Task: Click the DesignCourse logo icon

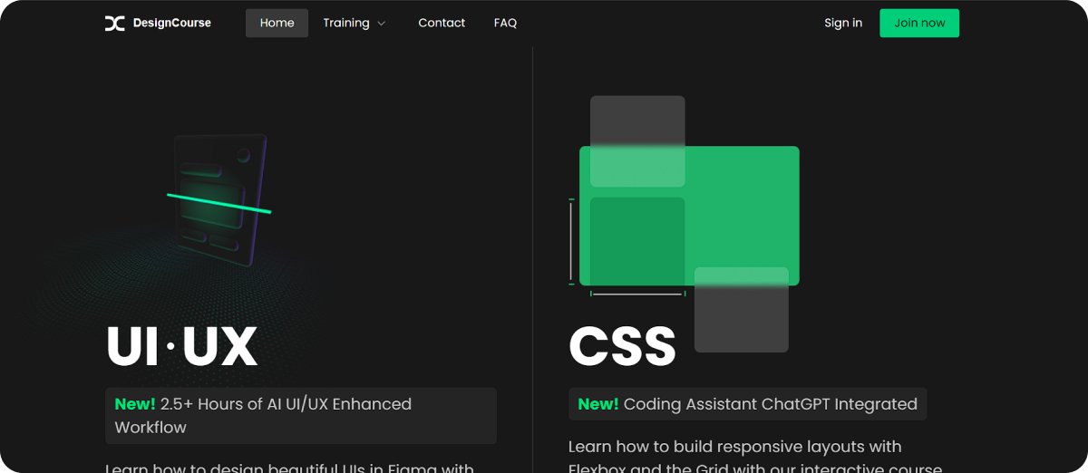Action: [114, 24]
